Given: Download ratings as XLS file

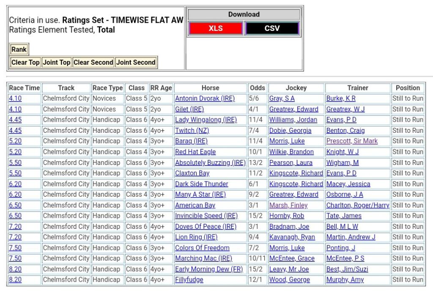Looking at the screenshot, I should pyautogui.click(x=216, y=29).
